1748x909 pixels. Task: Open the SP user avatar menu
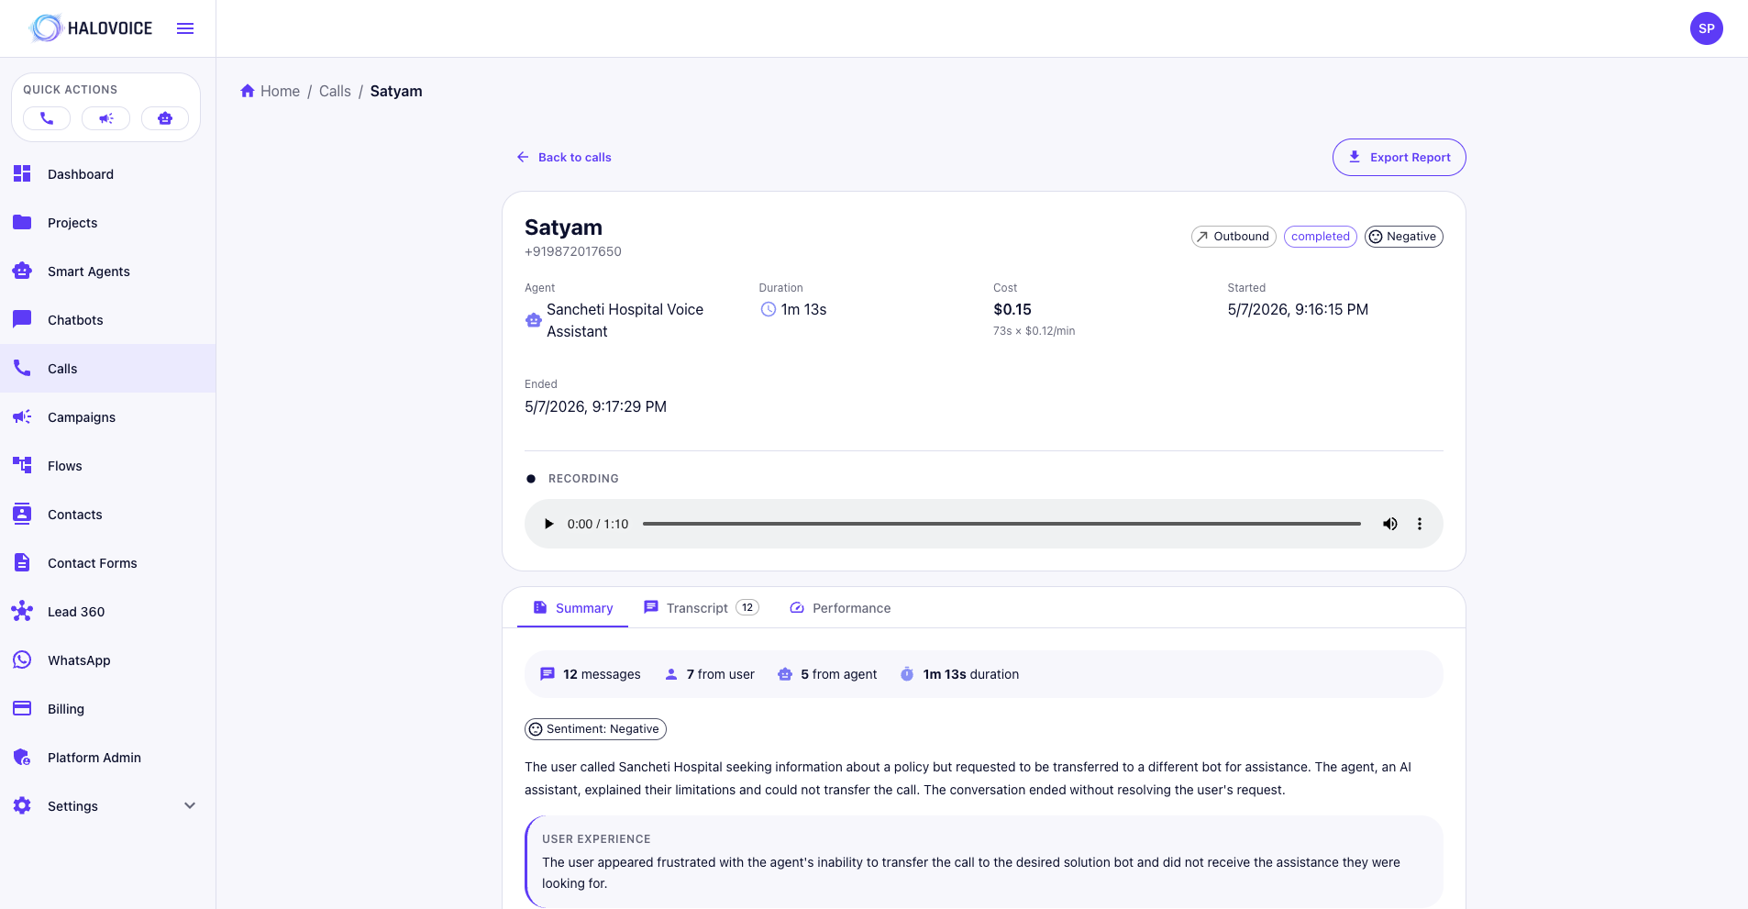(x=1706, y=28)
